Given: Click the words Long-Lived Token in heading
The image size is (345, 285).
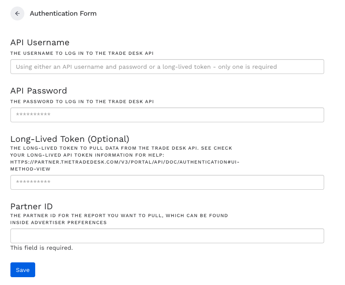Looking at the screenshot, I should (48, 139).
